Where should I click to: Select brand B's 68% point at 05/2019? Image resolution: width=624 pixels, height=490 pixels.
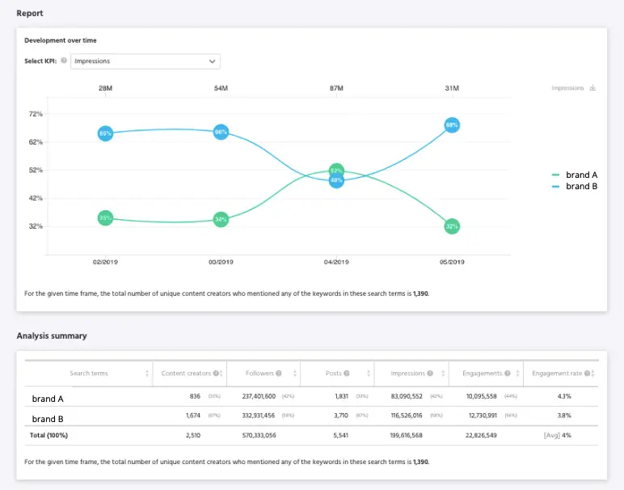[x=452, y=125]
